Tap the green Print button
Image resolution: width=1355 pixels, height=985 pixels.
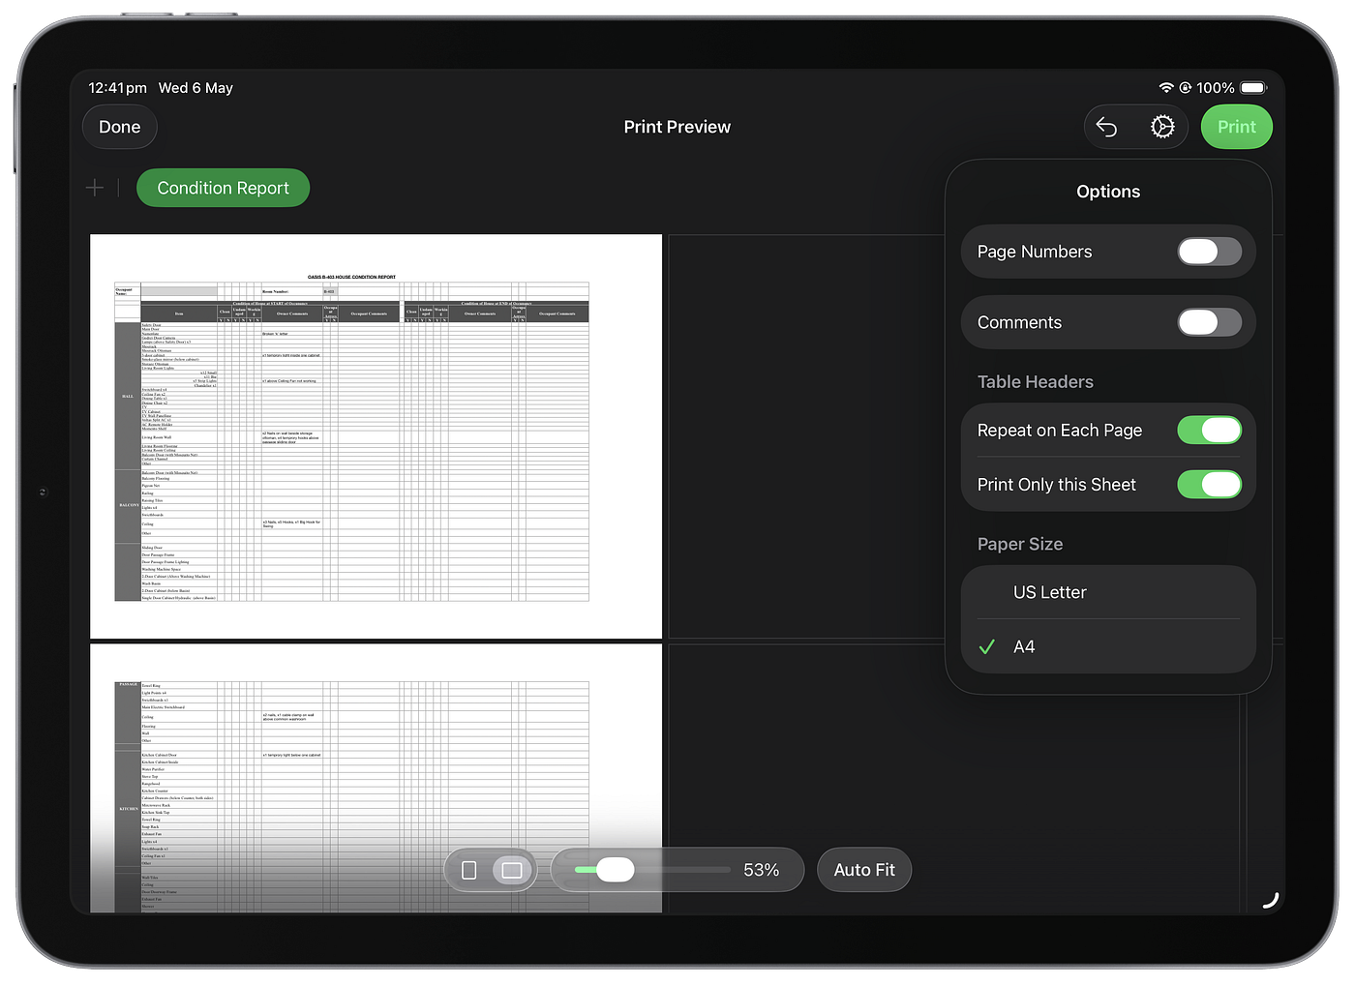click(x=1236, y=127)
